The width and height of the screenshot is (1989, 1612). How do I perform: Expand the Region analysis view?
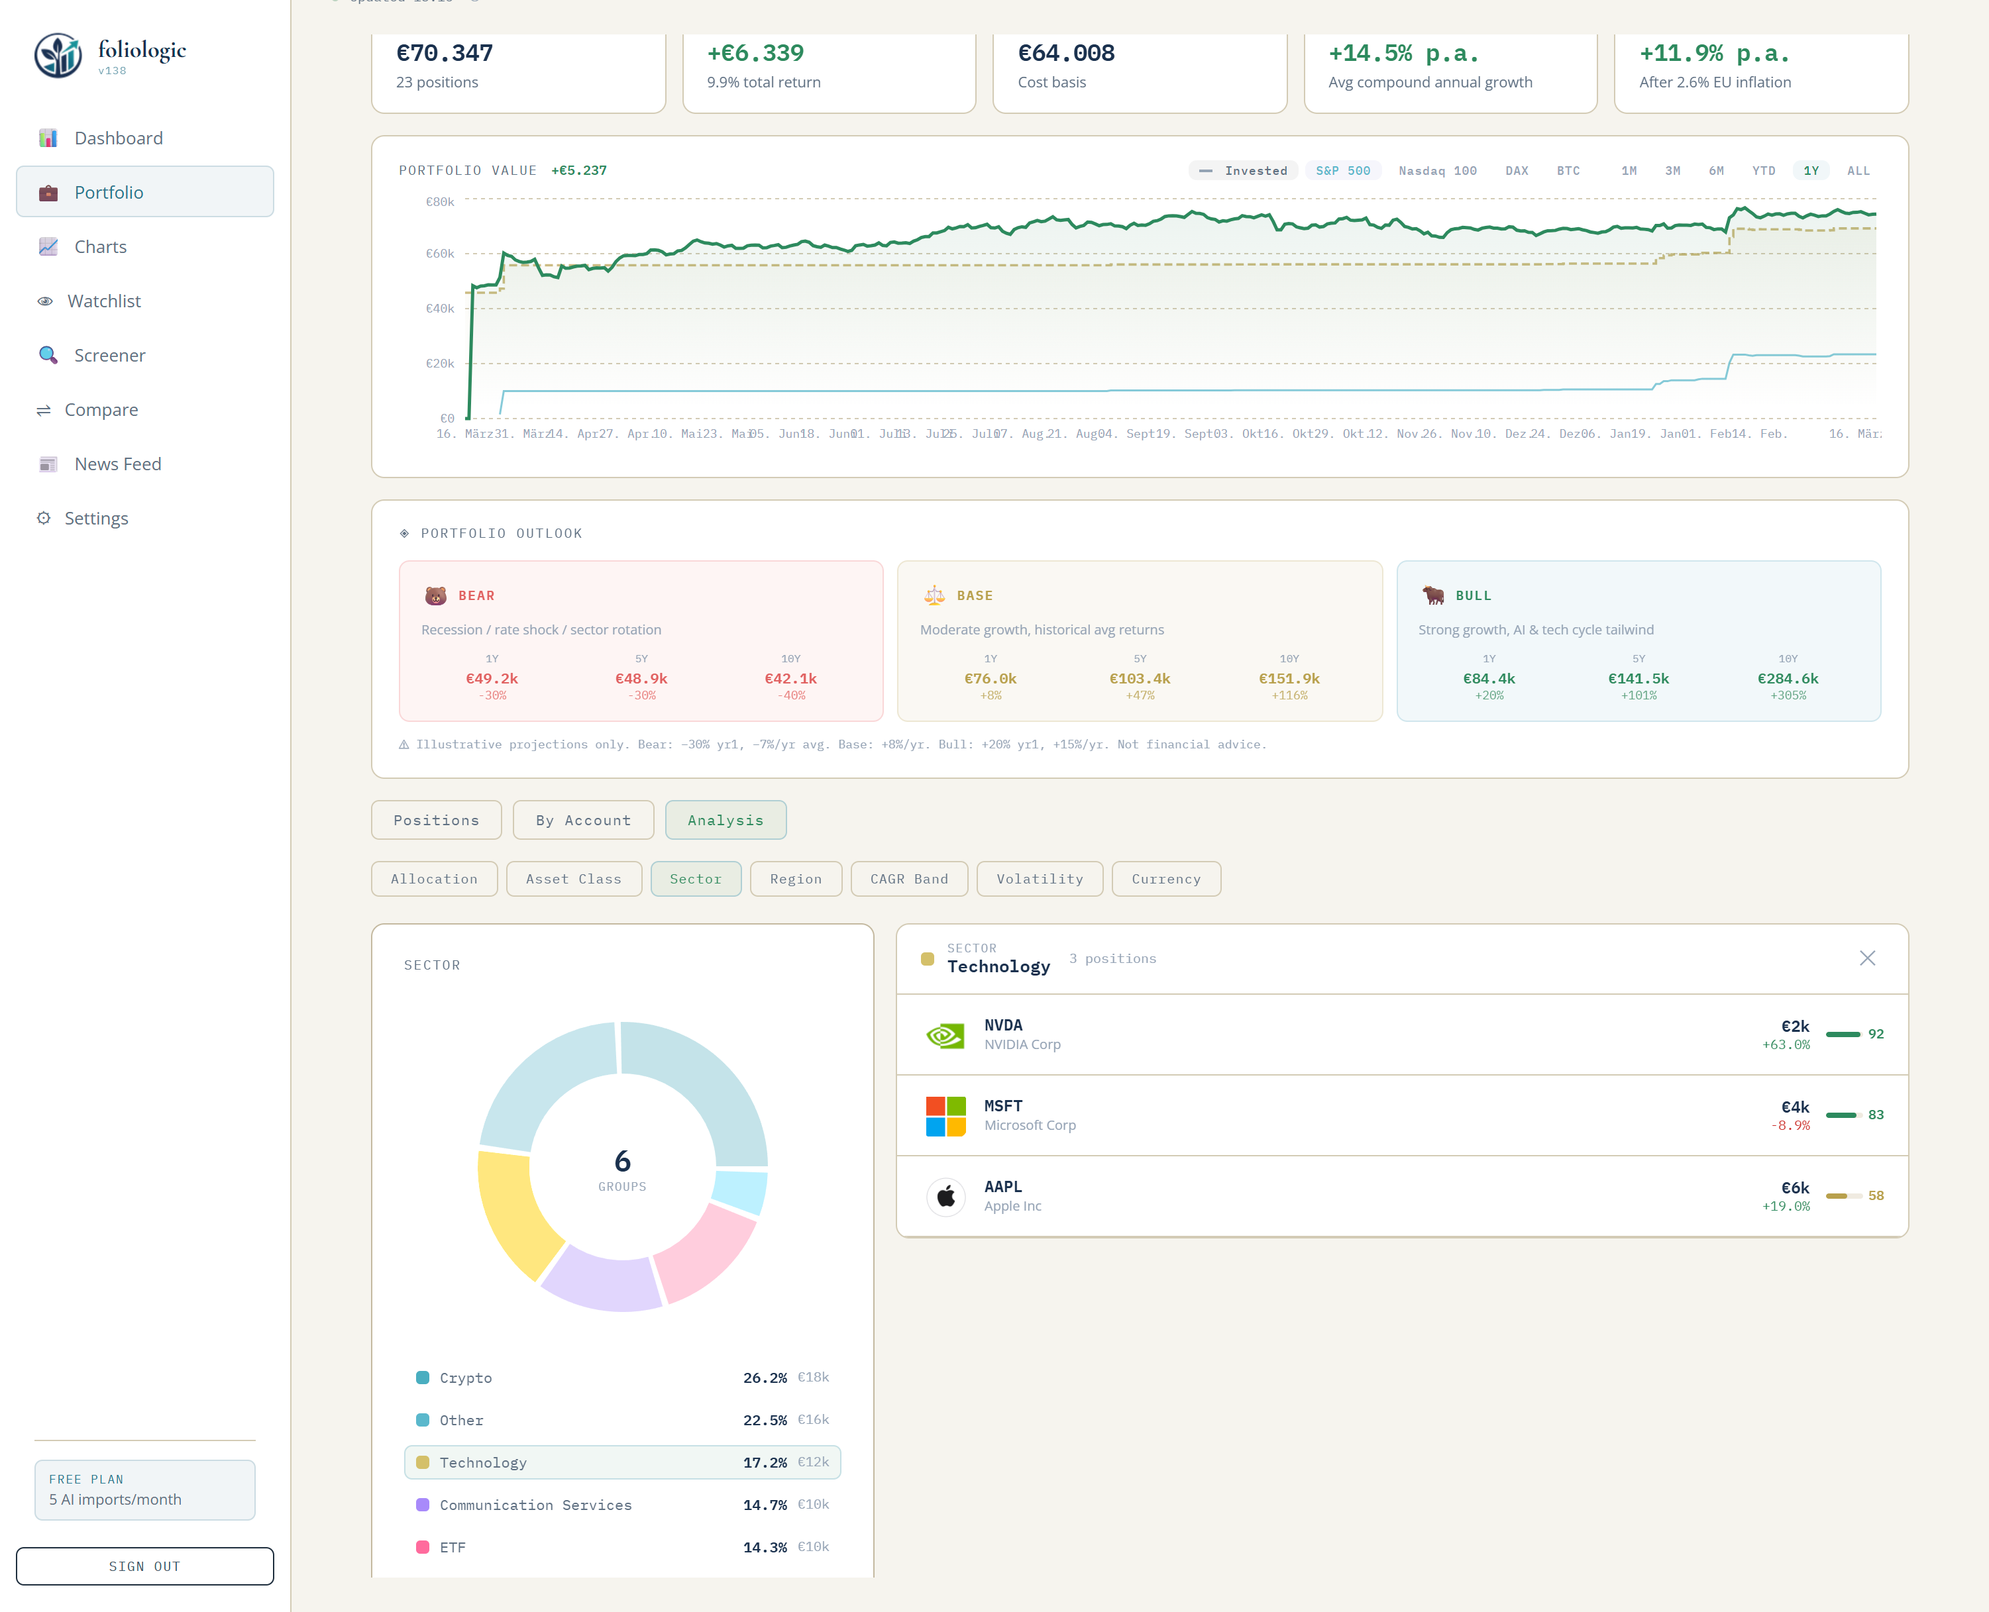(795, 878)
